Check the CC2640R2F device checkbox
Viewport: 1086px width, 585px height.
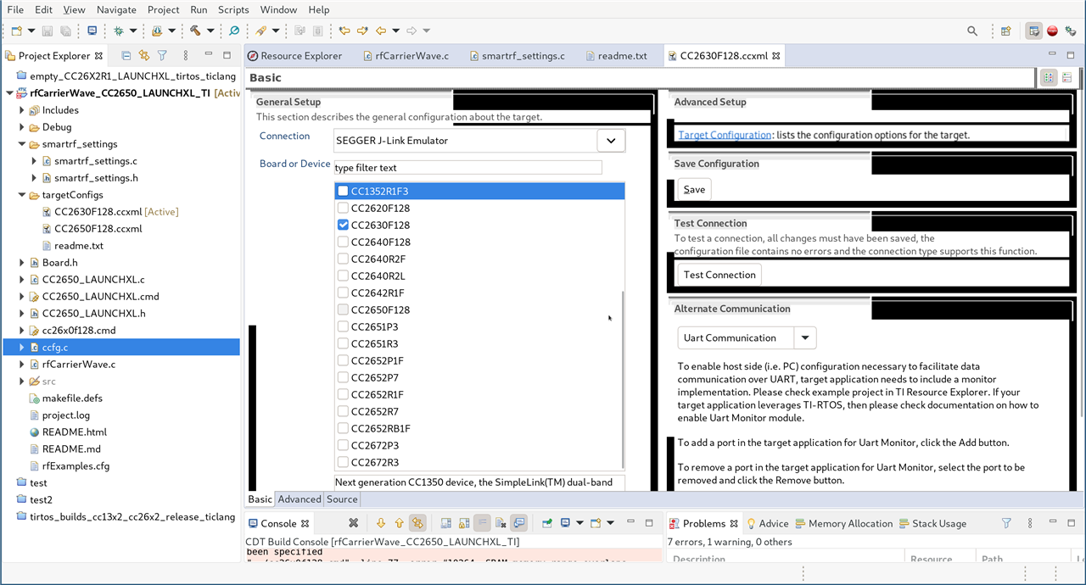[x=343, y=259]
